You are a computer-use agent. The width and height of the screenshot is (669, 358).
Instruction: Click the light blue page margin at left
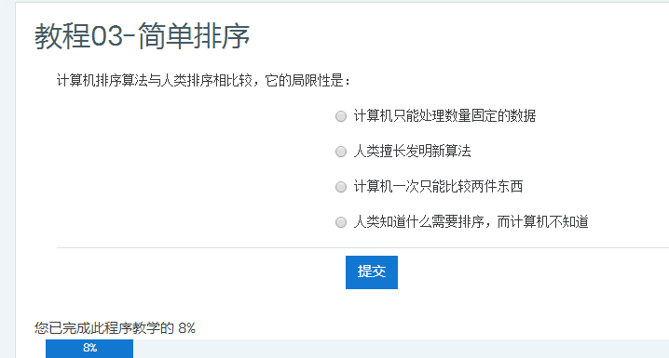[7, 179]
